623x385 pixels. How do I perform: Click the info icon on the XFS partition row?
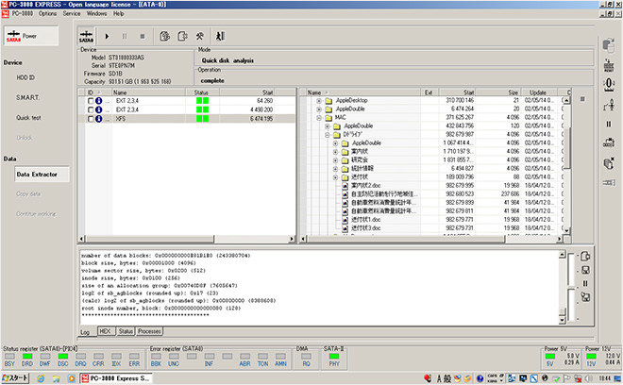(x=99, y=119)
